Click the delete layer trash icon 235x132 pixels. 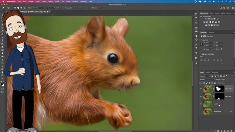231,131
